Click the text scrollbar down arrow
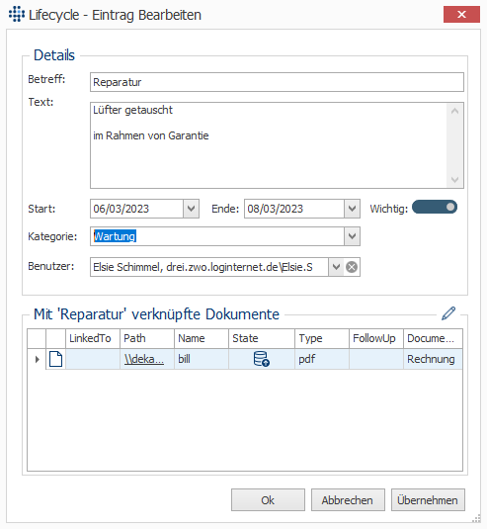 coord(454,180)
